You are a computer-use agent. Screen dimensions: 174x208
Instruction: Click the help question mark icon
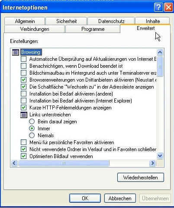click(x=158, y=7)
